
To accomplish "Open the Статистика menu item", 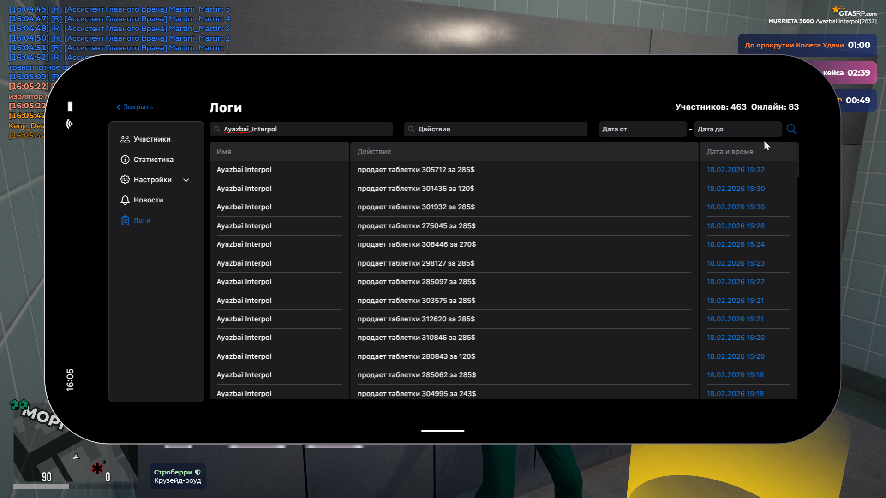I will pos(153,160).
